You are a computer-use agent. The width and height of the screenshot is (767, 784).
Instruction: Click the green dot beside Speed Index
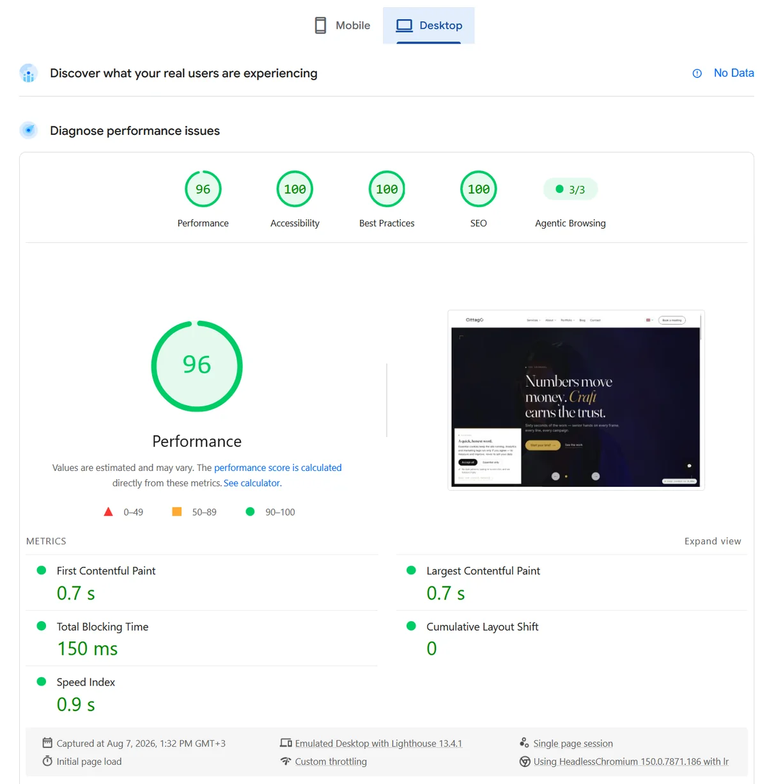tap(42, 682)
